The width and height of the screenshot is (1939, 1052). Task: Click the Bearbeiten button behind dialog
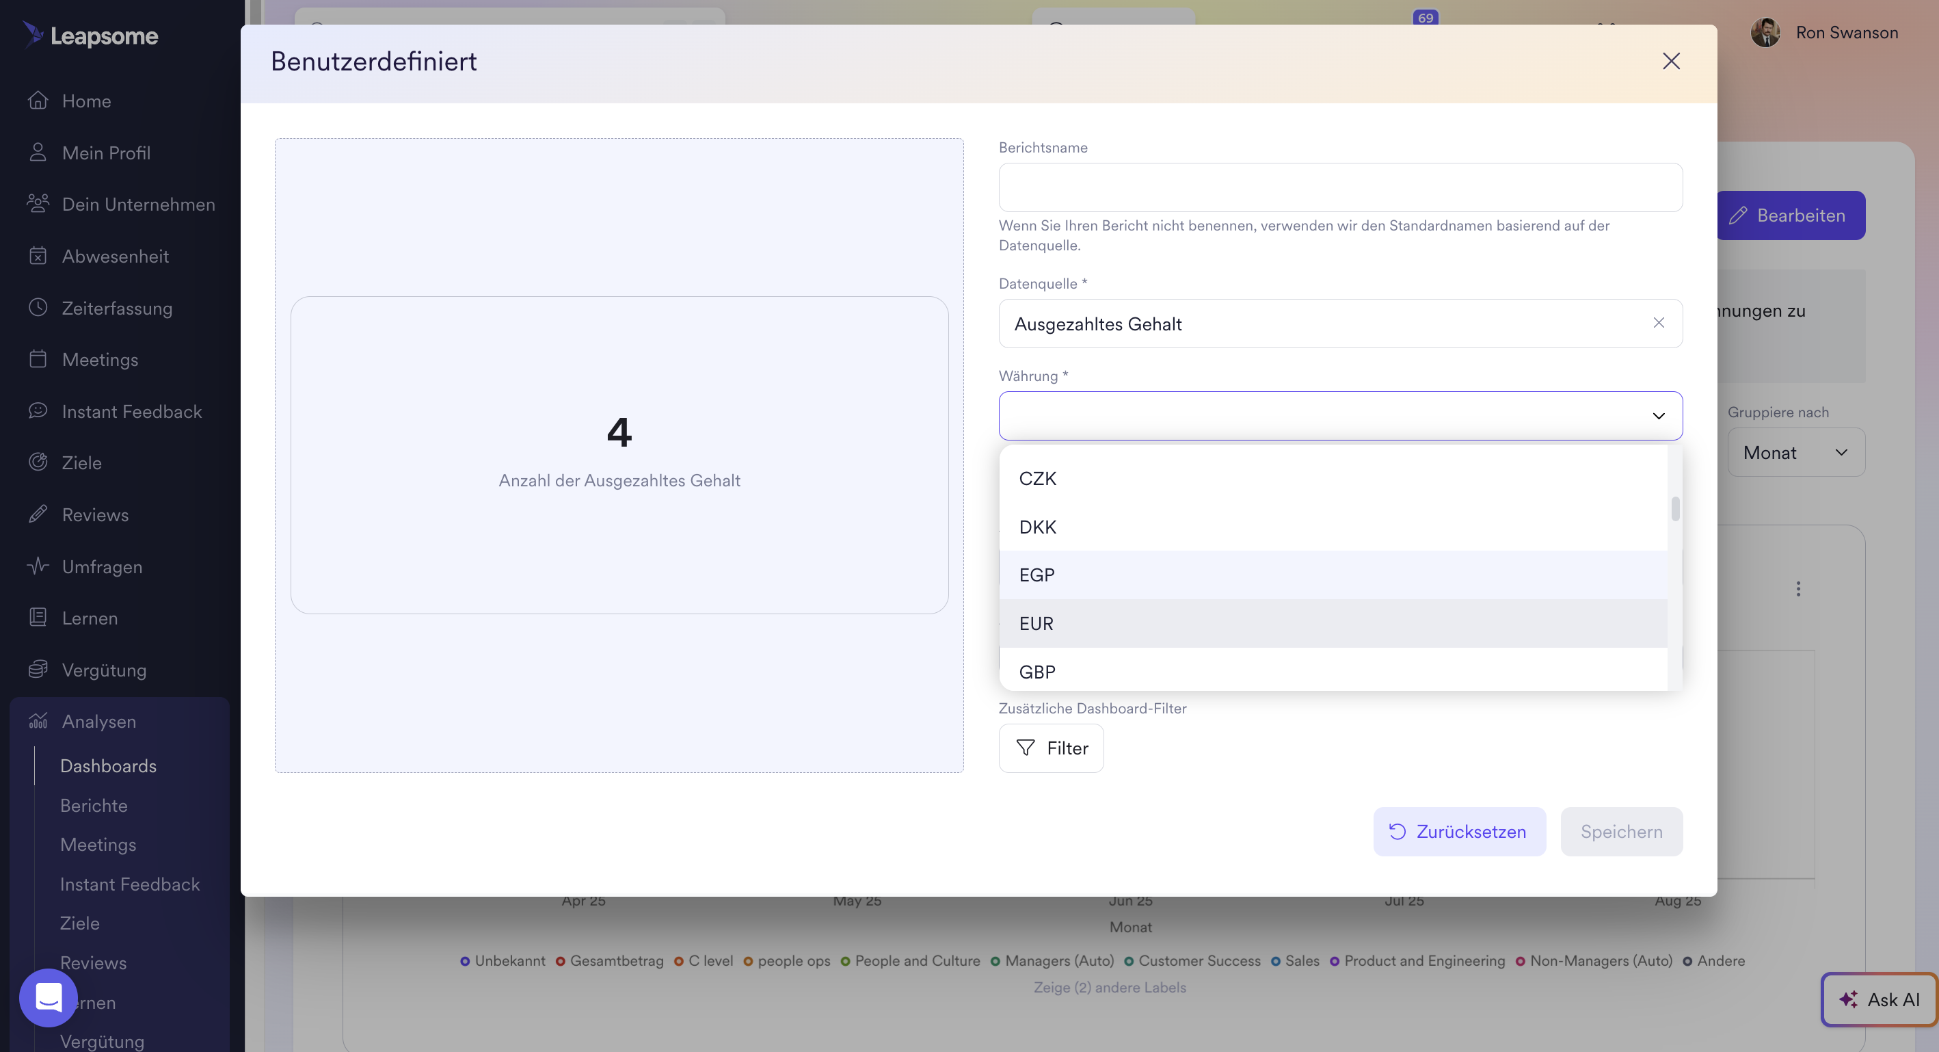1791,215
